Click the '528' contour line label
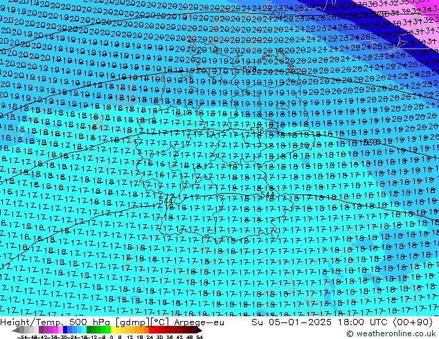The width and height of the screenshot is (439, 339). (250, 68)
